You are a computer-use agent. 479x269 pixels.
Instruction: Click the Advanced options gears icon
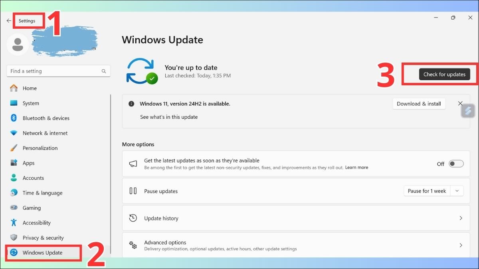[x=133, y=245]
